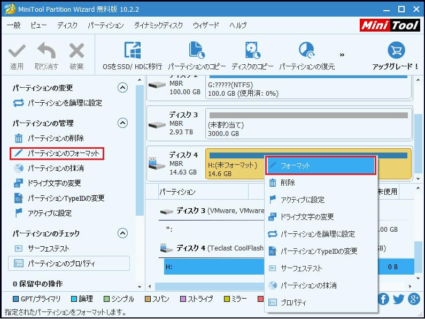The width and height of the screenshot is (425, 319).
Task: Select the G: NTFS 100.0 GB partition
Action: (x=308, y=87)
